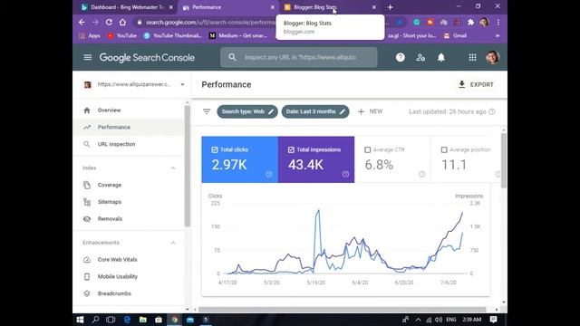Collapse the Enhancements section
The image size is (580, 326).
[x=173, y=243]
